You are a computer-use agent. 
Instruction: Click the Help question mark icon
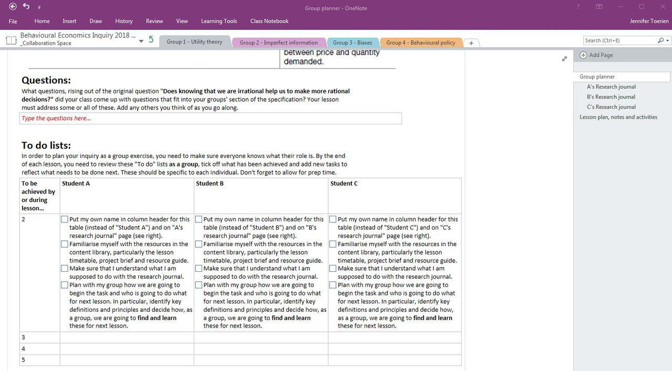[578, 7]
